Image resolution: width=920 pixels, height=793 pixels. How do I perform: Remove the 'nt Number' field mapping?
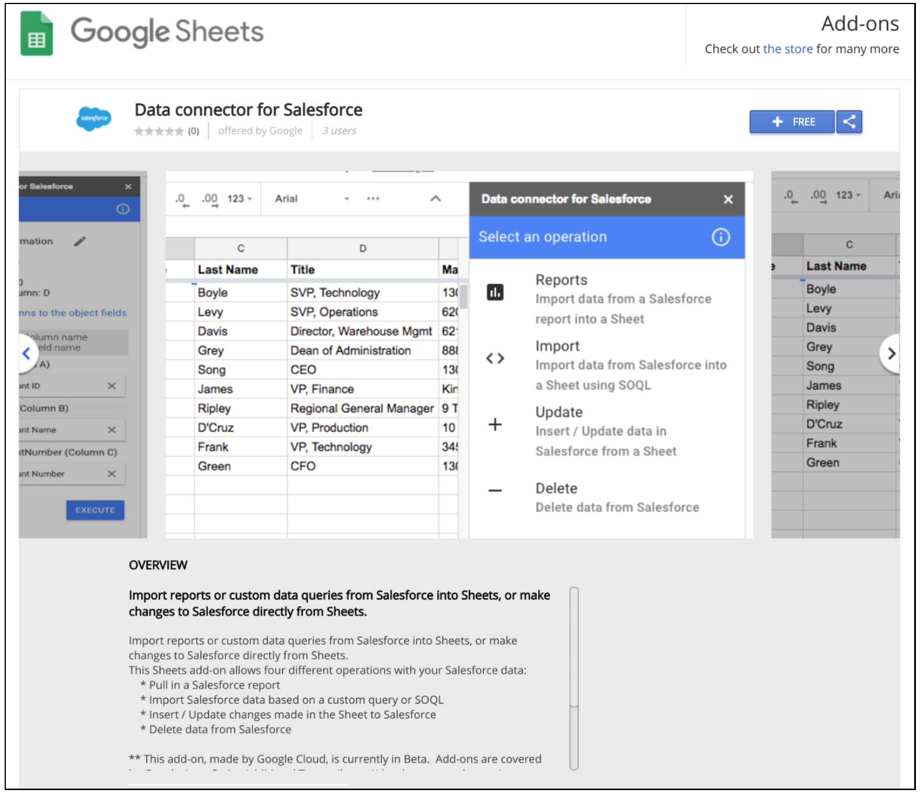(112, 474)
